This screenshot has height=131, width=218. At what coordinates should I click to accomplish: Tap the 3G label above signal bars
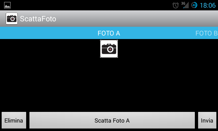pos(183,3)
